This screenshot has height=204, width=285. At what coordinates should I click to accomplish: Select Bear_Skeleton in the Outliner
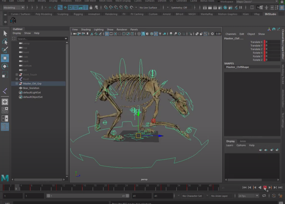click(x=31, y=88)
